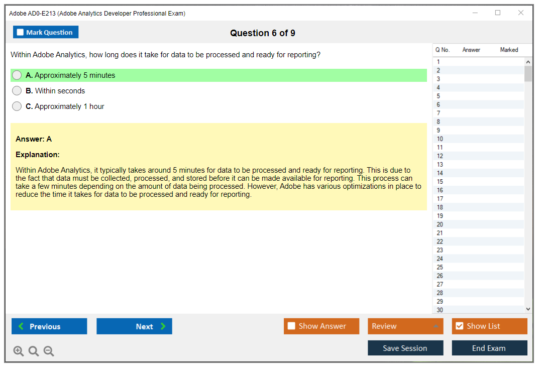Image resolution: width=540 pixels, height=369 pixels.
Task: Choose option C Approximately 1 hour
Action: coord(17,106)
